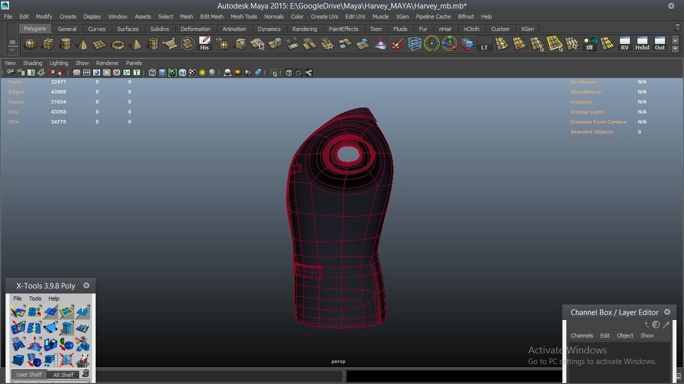Switch to the Deformation shelf tab
Image resolution: width=684 pixels, height=384 pixels.
tap(195, 29)
